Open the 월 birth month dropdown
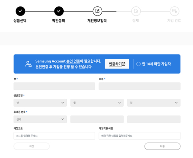Viewport: 193px width, 158px height. point(97,103)
